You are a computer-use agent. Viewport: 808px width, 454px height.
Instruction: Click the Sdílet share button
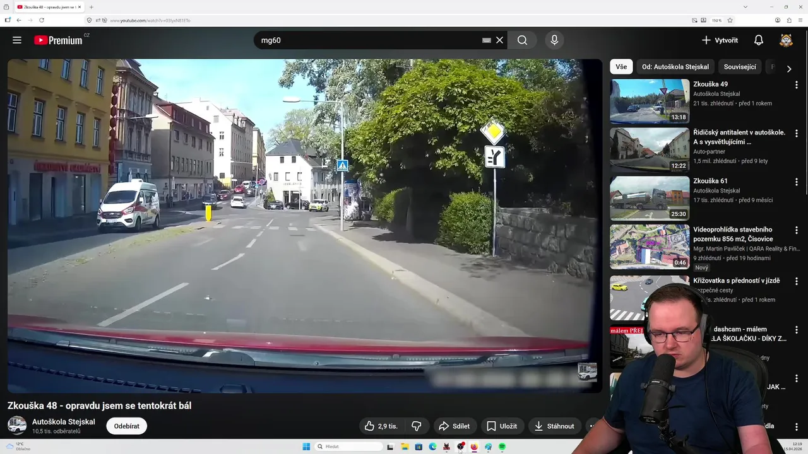(x=454, y=426)
